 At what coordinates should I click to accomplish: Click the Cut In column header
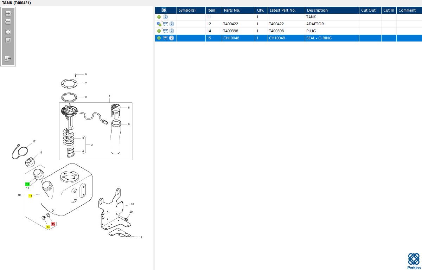point(389,10)
